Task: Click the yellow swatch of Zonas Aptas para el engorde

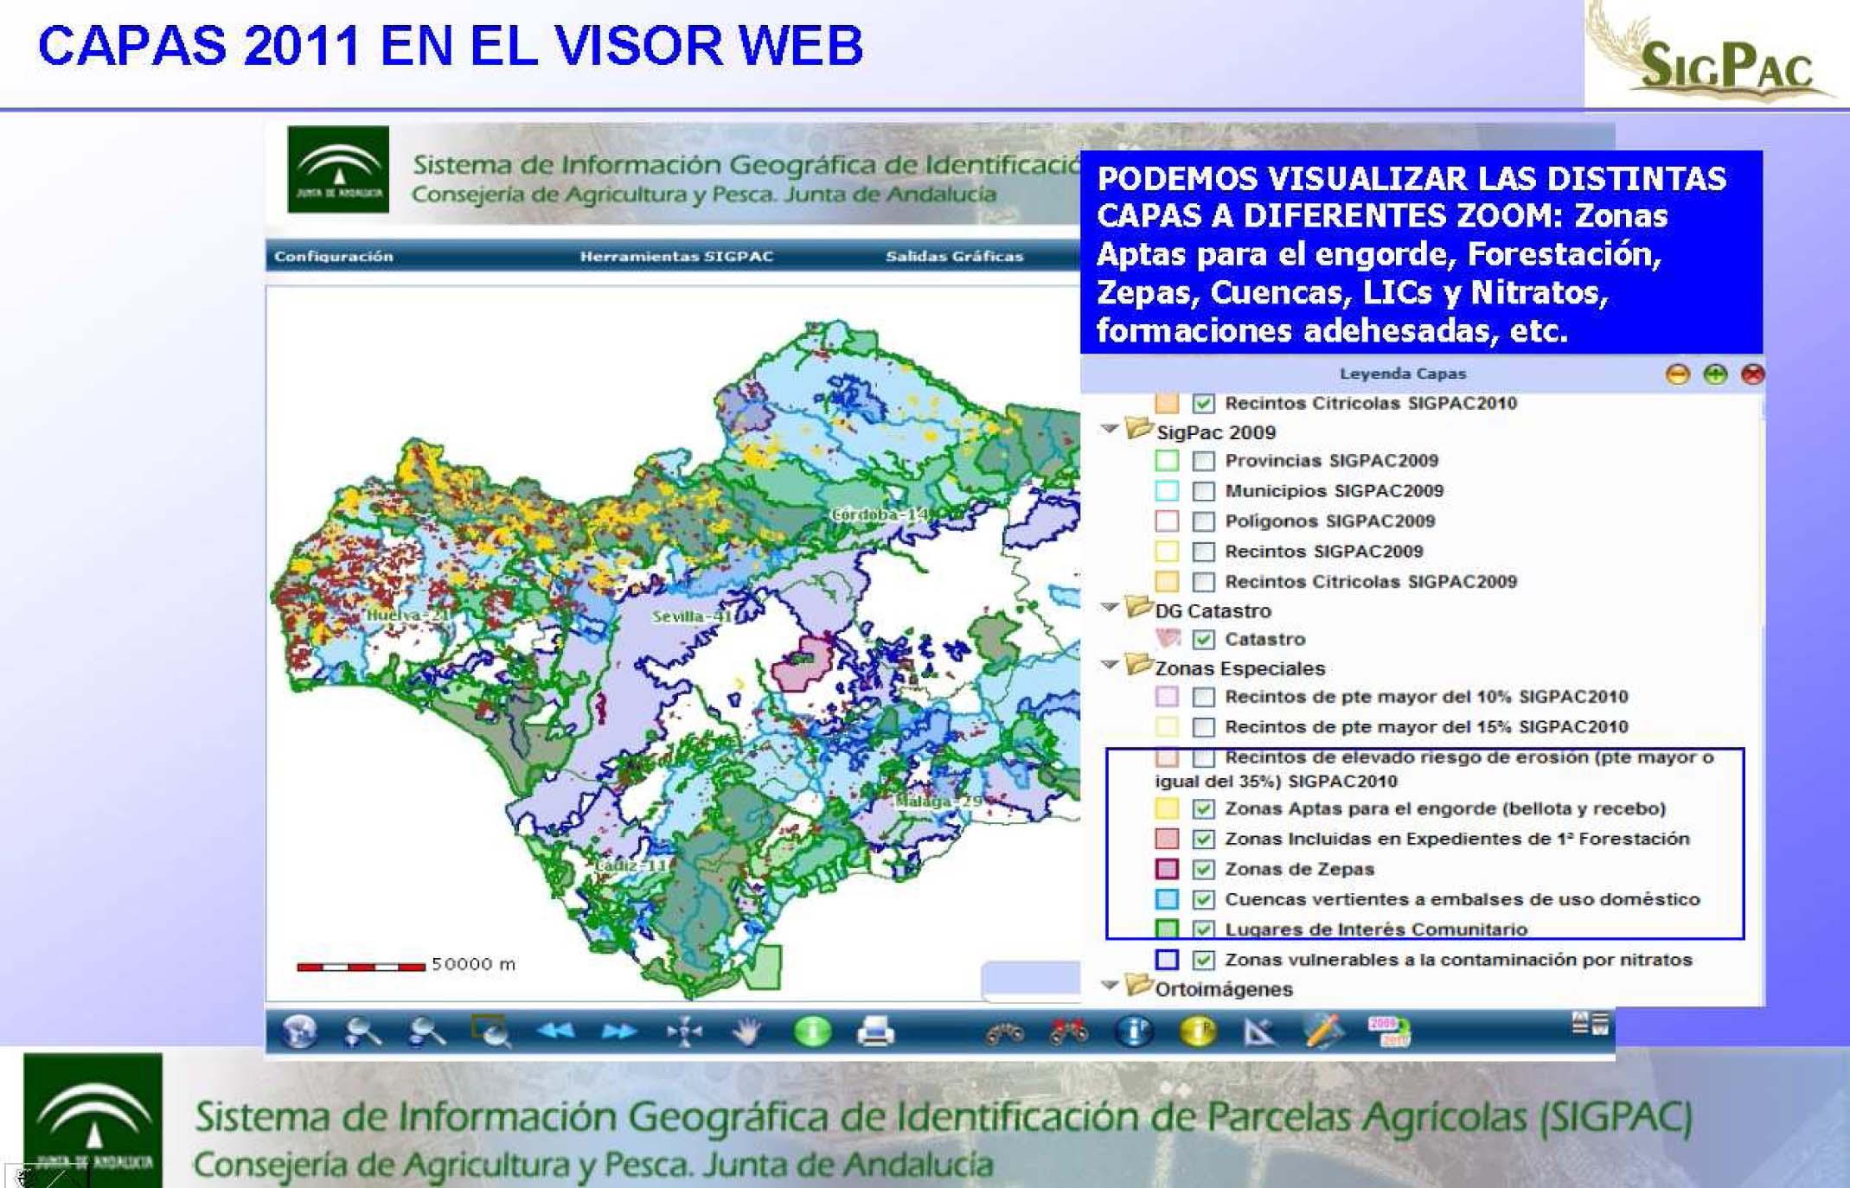Action: pos(1167,809)
